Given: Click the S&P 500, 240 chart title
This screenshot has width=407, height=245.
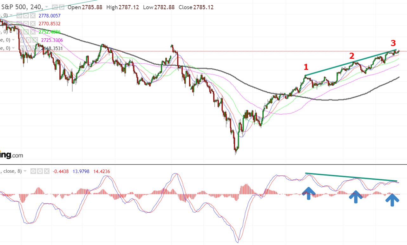Looking at the screenshot, I should coord(22,7).
